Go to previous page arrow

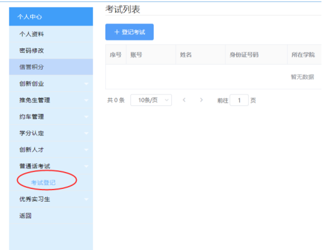coord(184,100)
